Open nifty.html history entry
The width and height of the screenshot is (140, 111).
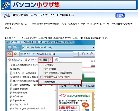[16, 97]
